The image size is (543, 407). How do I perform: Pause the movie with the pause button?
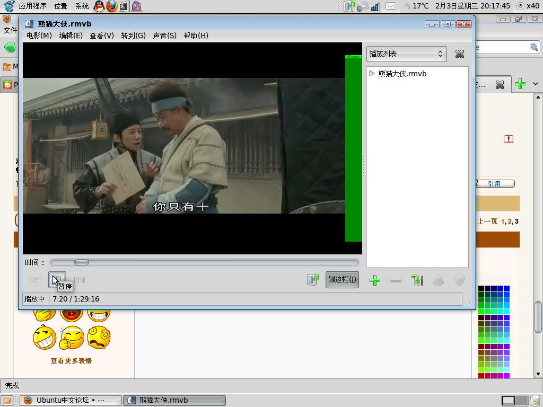(57, 280)
